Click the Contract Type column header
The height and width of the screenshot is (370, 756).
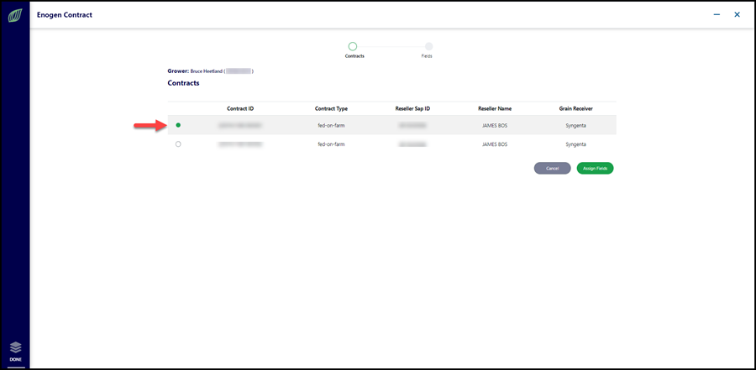[x=331, y=108]
